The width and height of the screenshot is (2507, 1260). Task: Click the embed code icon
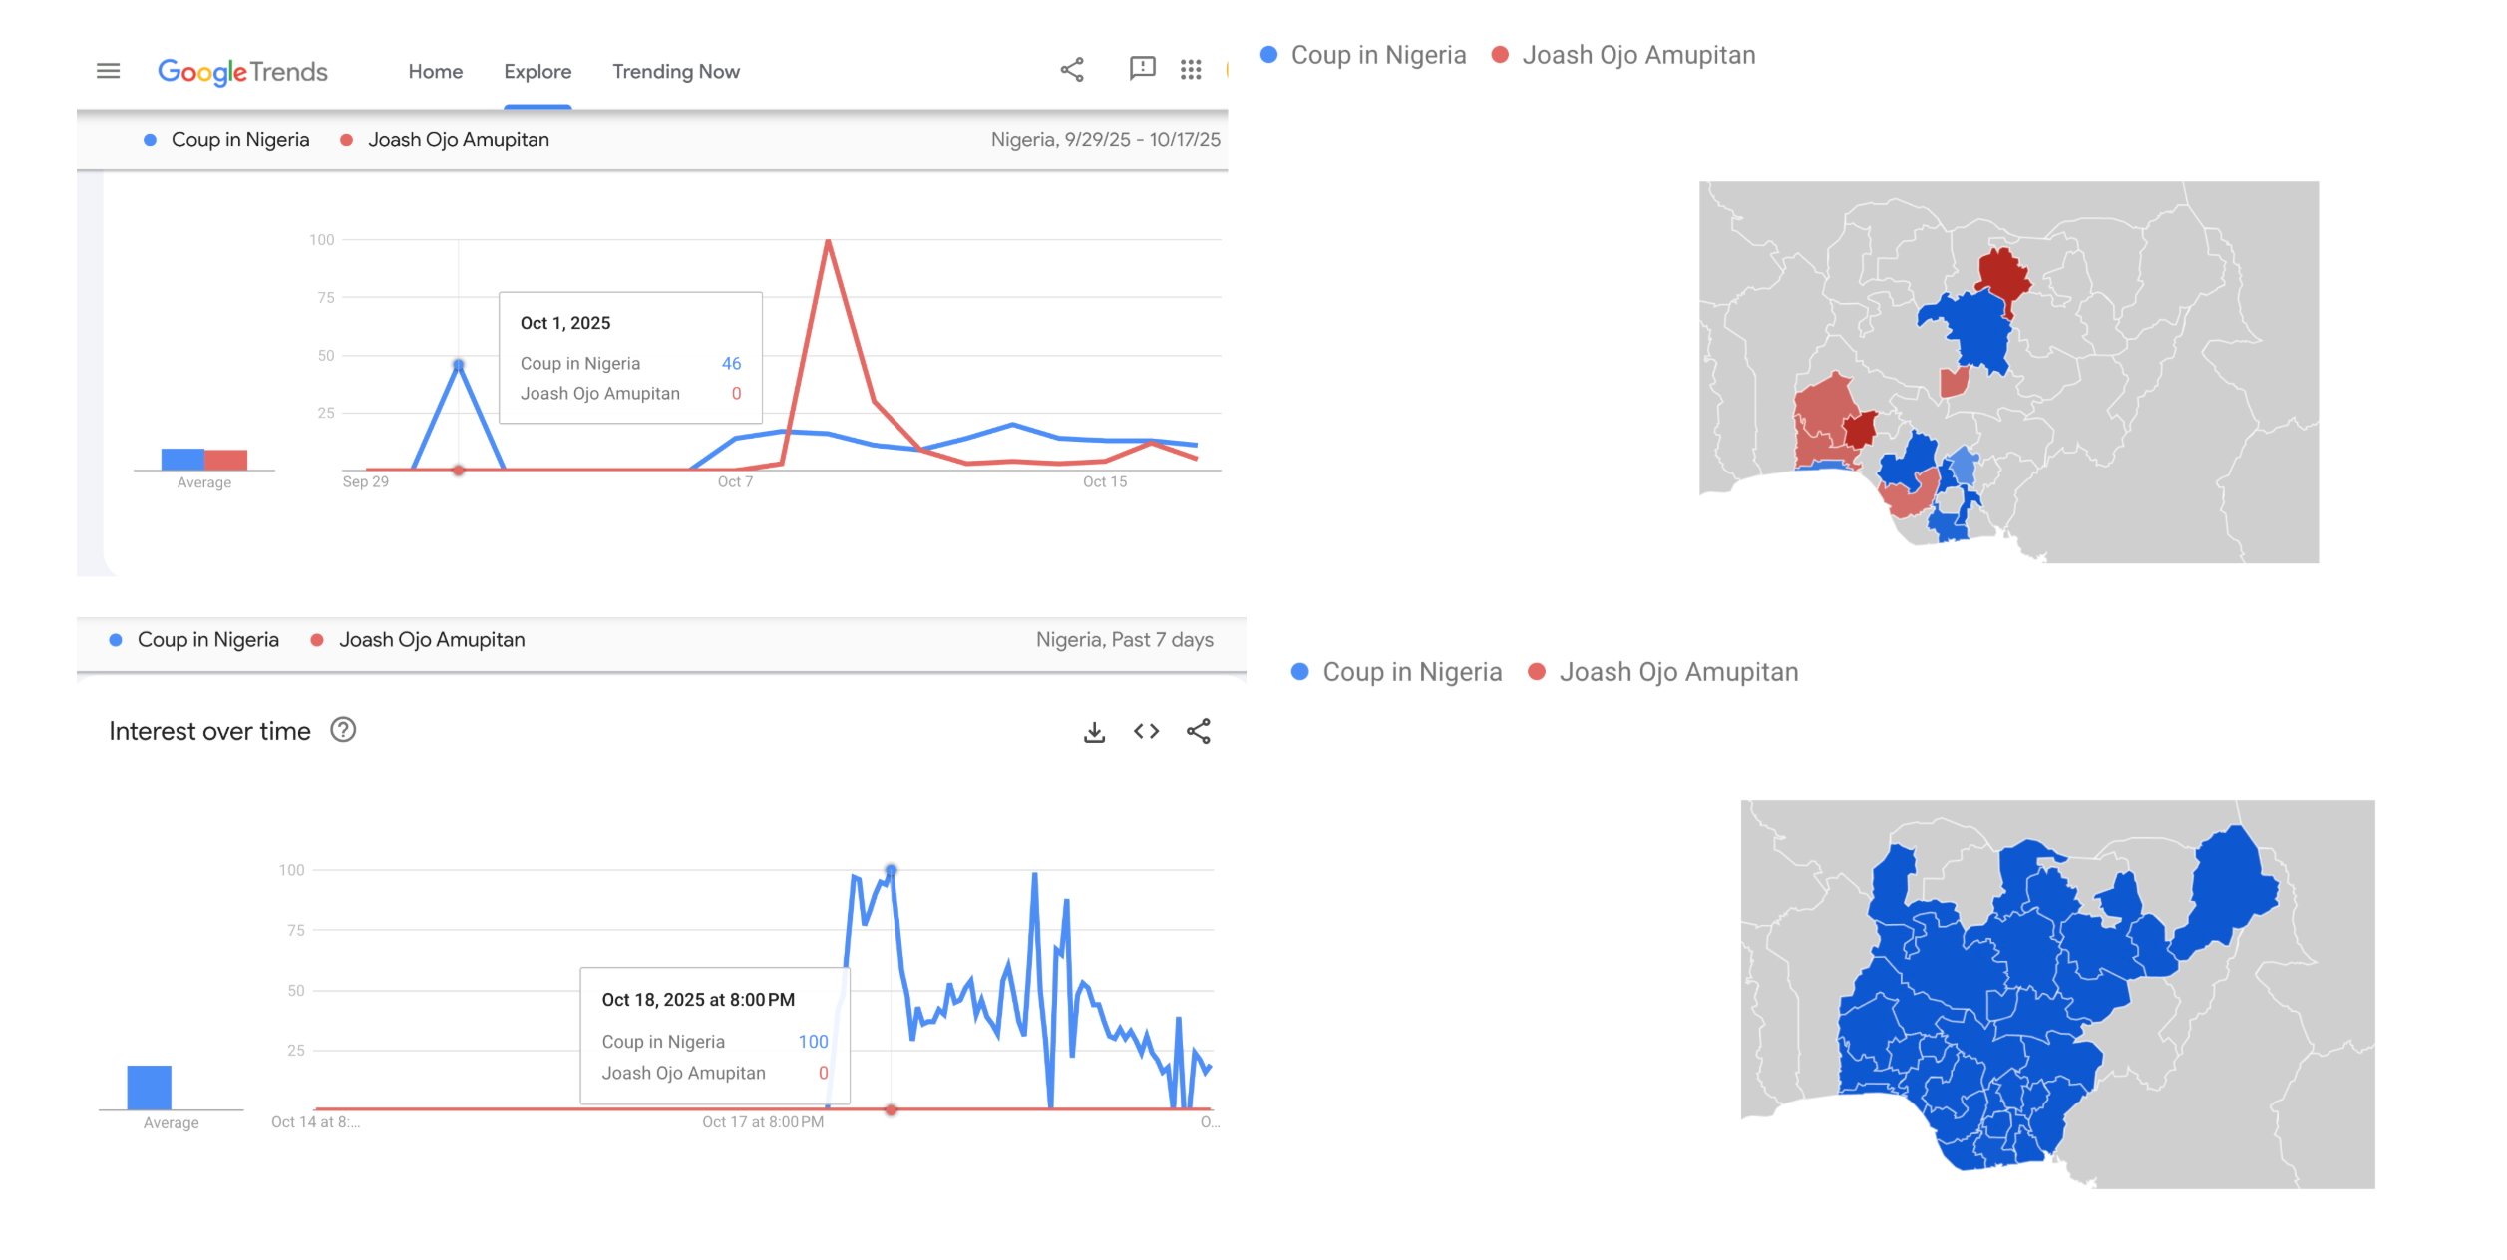1146,732
